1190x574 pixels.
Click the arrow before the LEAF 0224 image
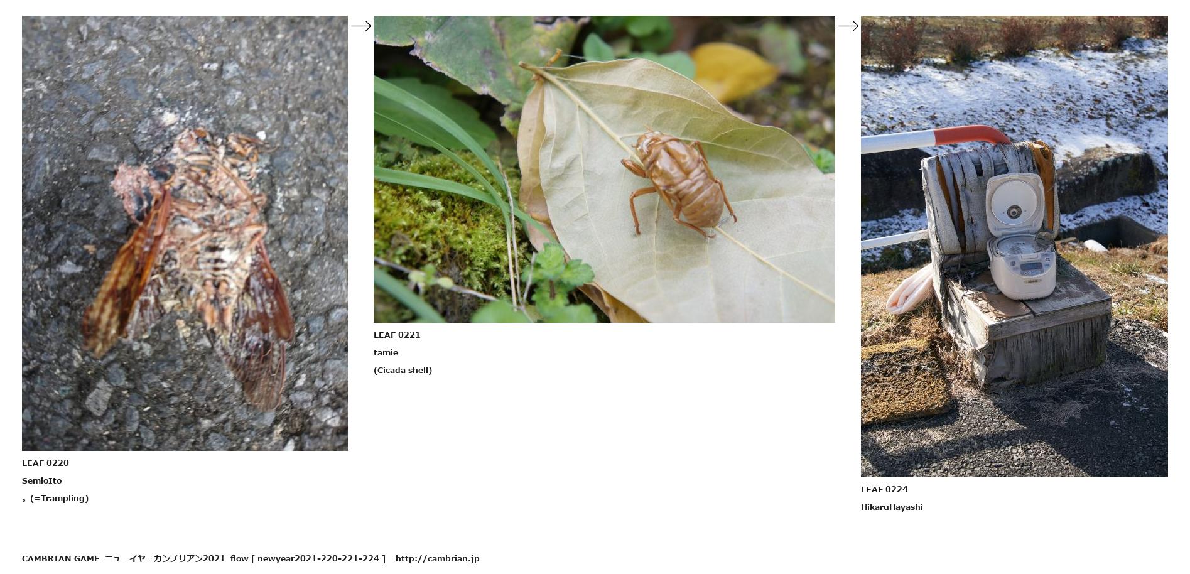coord(848,26)
